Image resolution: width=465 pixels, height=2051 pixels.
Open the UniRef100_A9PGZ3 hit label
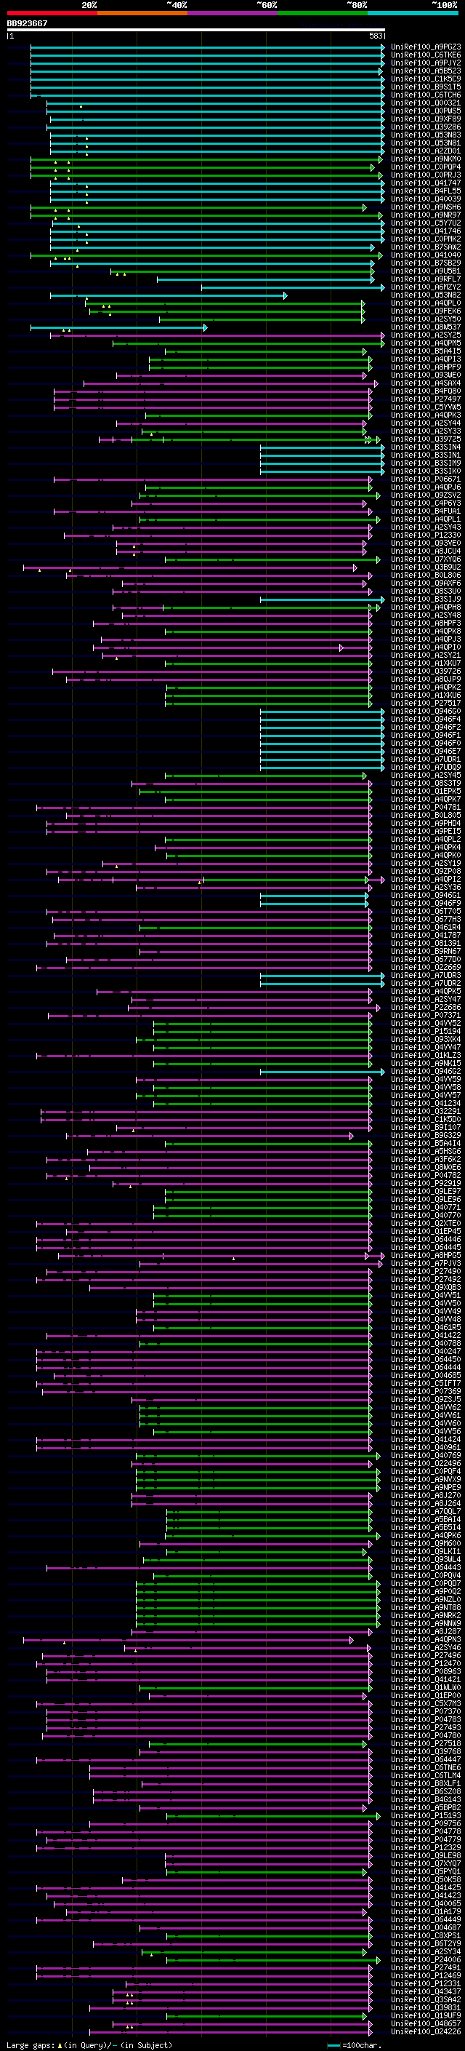pos(426,47)
